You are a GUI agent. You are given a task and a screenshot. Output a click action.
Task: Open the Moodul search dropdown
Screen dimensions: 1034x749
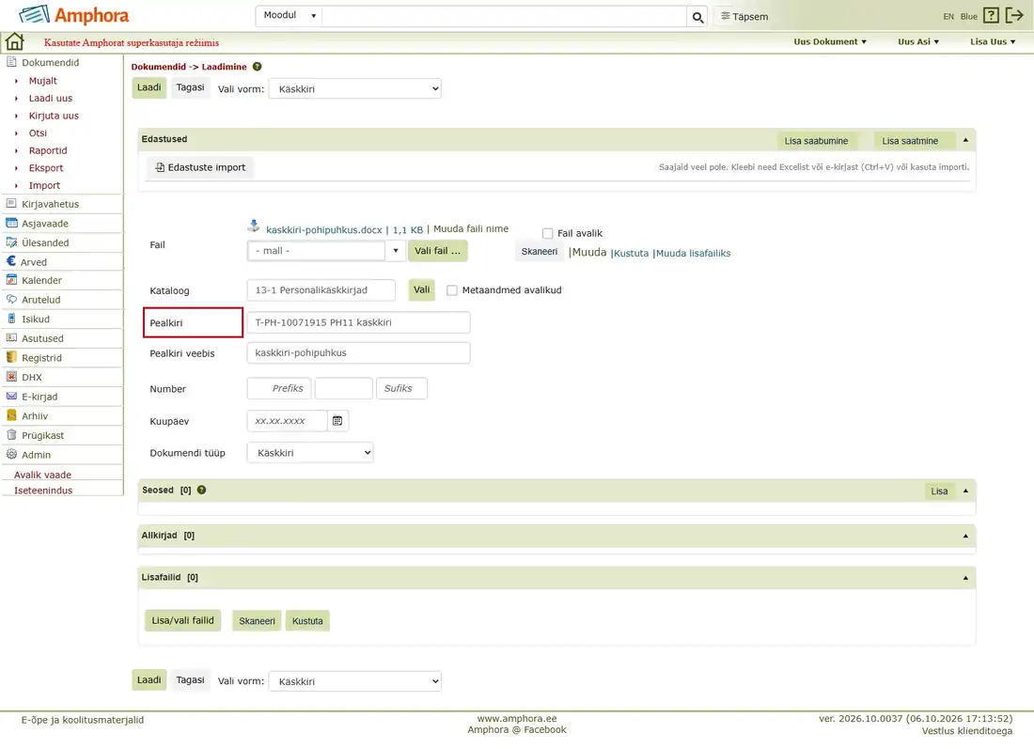(x=289, y=16)
